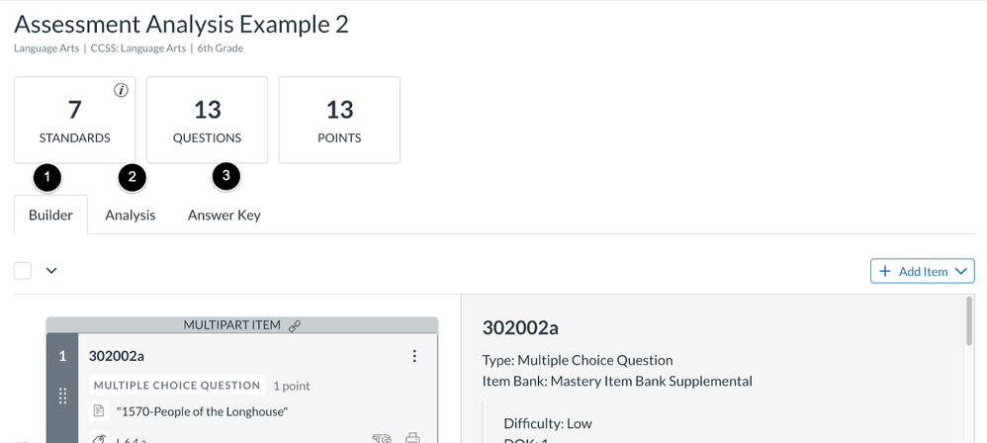This screenshot has width=987, height=443.
Task: Expand the selection options chevron
Action: pyautogui.click(x=51, y=271)
